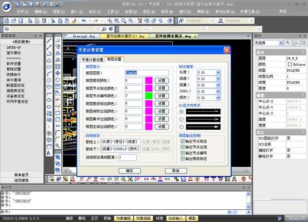
Task: Select the Spline curve tool
Action: pos(49,93)
